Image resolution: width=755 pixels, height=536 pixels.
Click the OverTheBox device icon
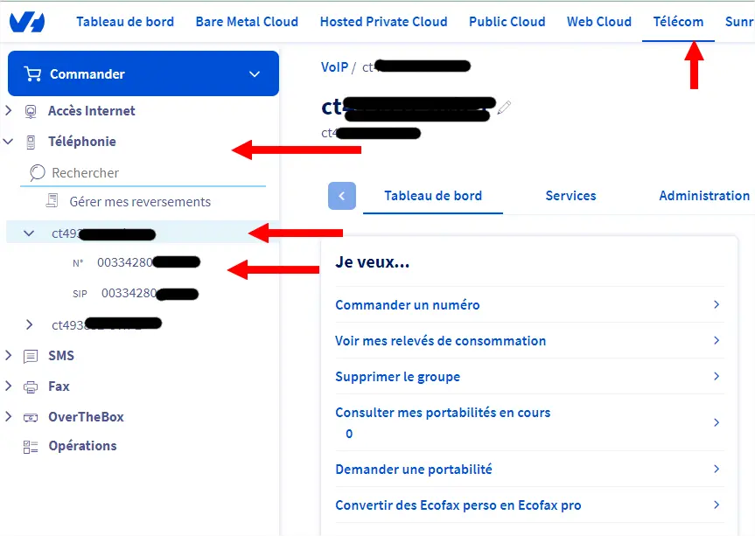point(31,417)
